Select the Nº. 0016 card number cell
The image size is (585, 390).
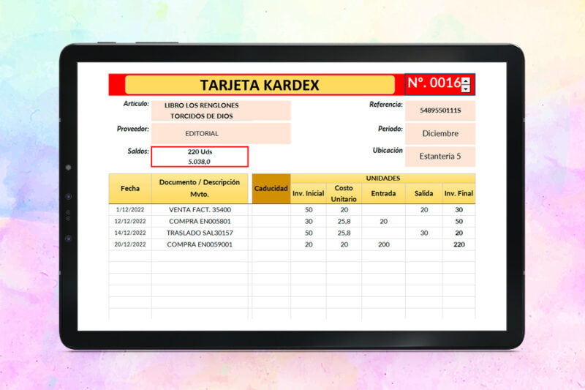point(440,84)
